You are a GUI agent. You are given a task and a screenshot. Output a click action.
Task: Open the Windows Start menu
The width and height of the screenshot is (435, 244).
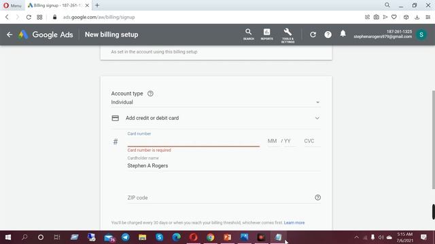pyautogui.click(x=8, y=237)
